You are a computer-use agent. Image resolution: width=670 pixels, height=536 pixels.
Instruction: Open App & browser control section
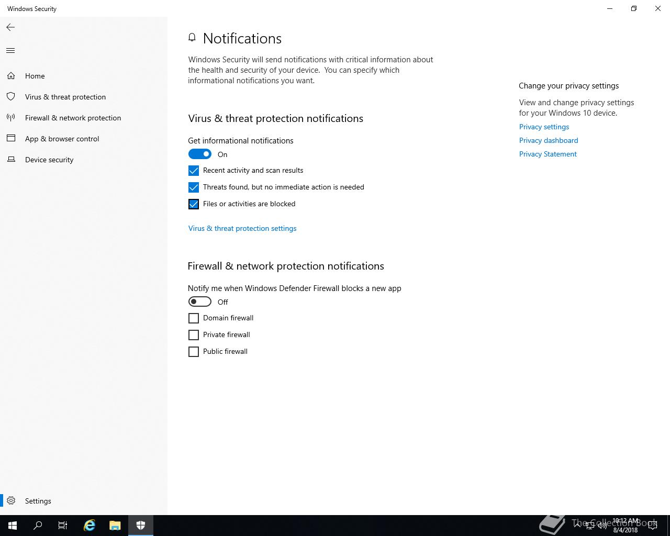tap(84, 139)
